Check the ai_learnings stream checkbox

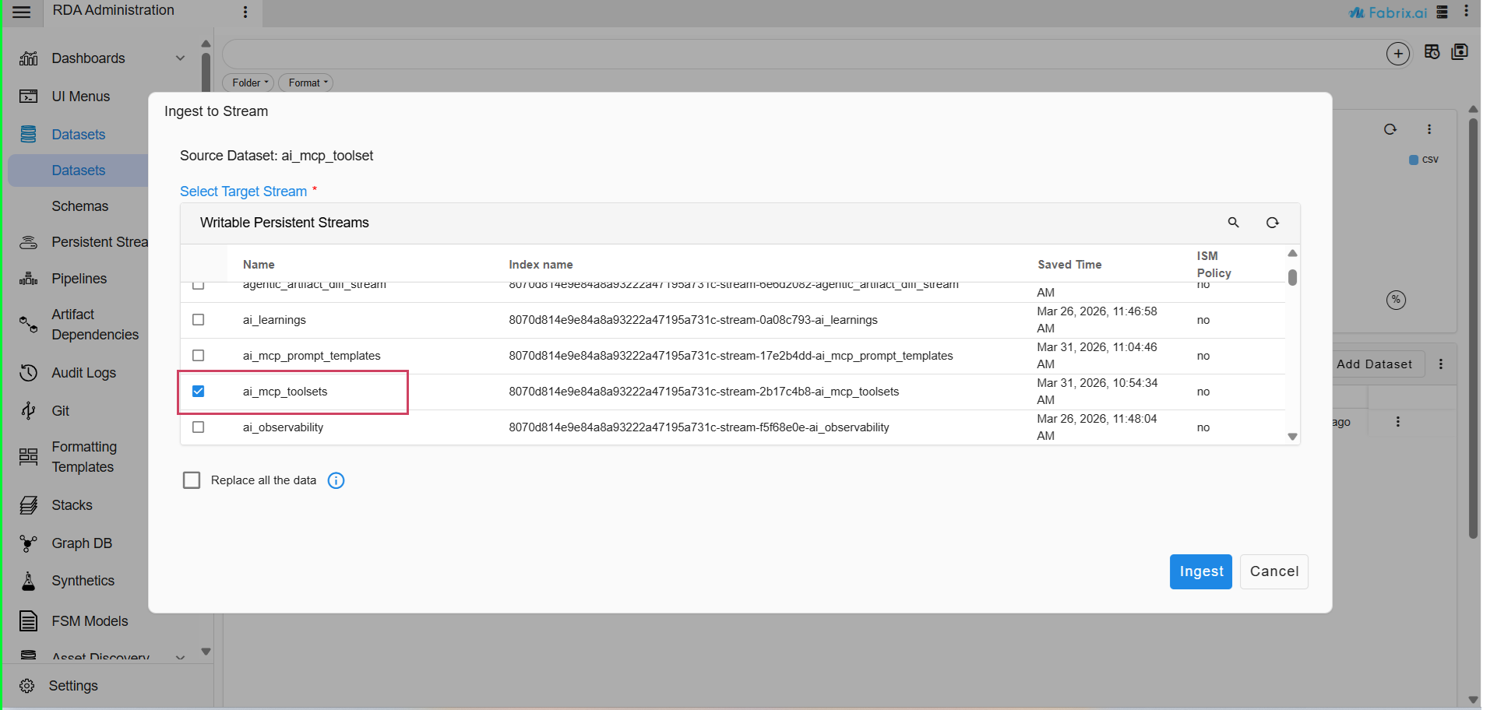(x=199, y=320)
